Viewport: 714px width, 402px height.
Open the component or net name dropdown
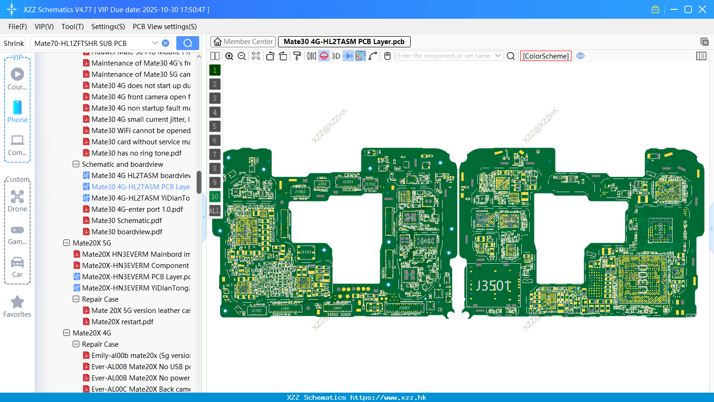(x=498, y=56)
